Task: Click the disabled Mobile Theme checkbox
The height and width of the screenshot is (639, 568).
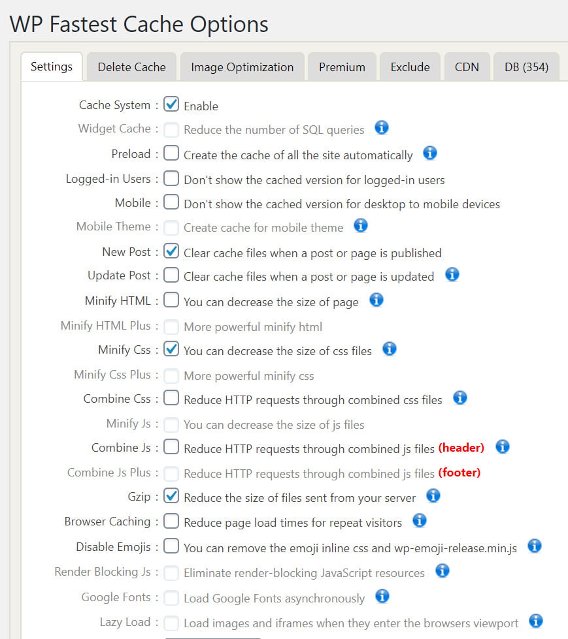Action: [171, 227]
